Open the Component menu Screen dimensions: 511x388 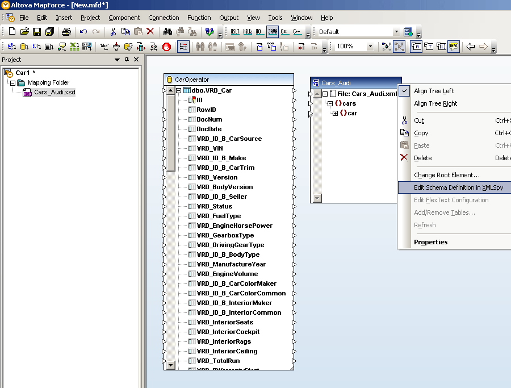124,18
